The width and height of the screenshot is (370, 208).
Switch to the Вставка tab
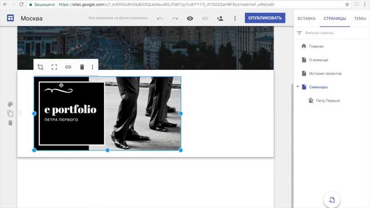306,18
